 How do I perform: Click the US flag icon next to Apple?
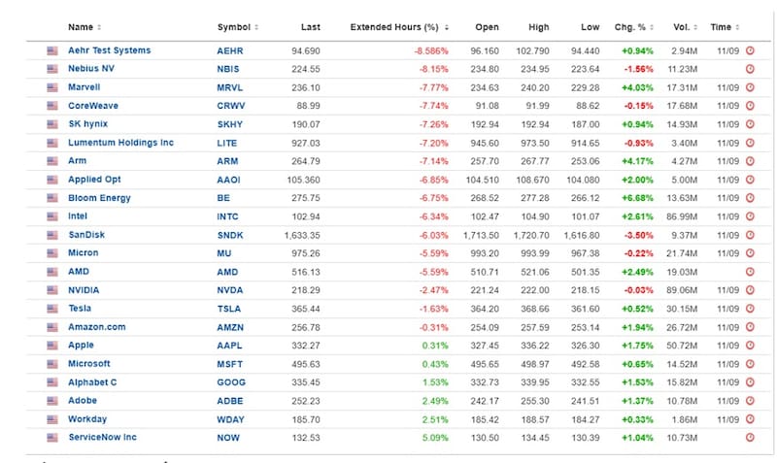pyautogui.click(x=52, y=346)
